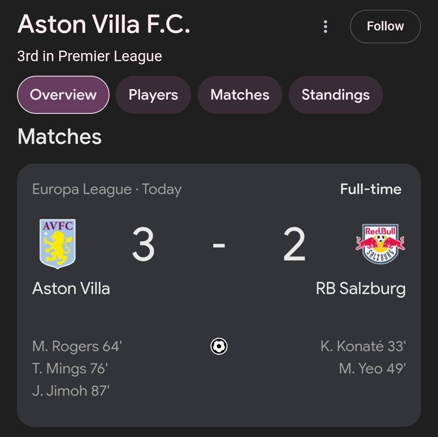Image resolution: width=438 pixels, height=437 pixels.
Task: Click Aston Villa team name in match card
Action: coord(71,289)
